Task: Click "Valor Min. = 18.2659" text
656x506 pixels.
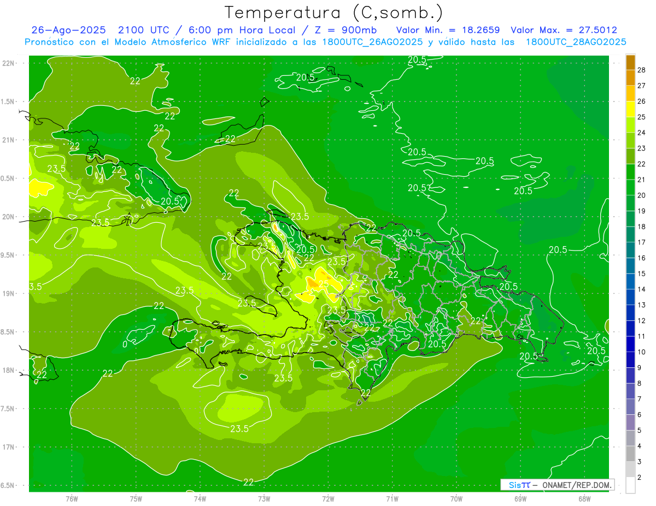Action: (x=448, y=31)
